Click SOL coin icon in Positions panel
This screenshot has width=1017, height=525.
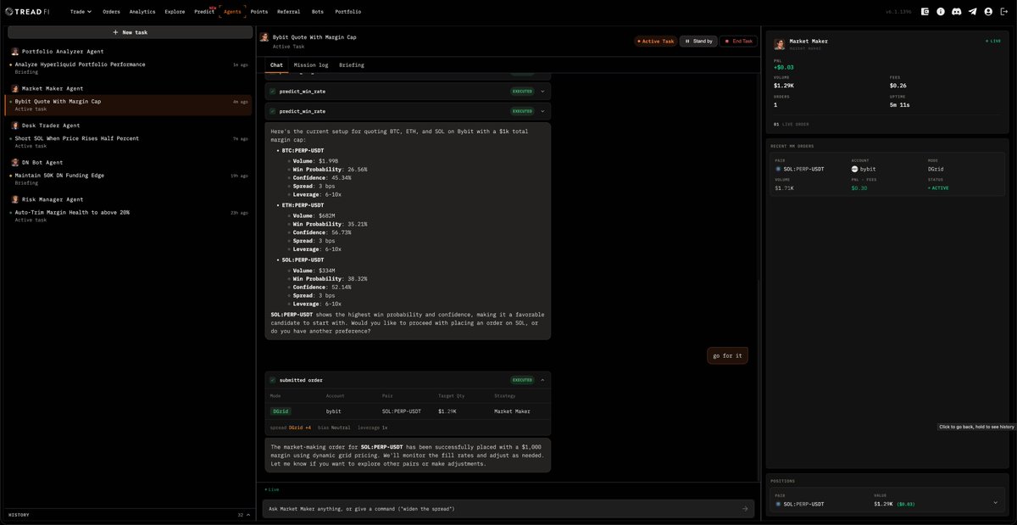click(x=777, y=504)
